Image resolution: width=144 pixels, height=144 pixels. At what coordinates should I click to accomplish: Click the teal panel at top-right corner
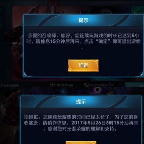pos(137,10)
